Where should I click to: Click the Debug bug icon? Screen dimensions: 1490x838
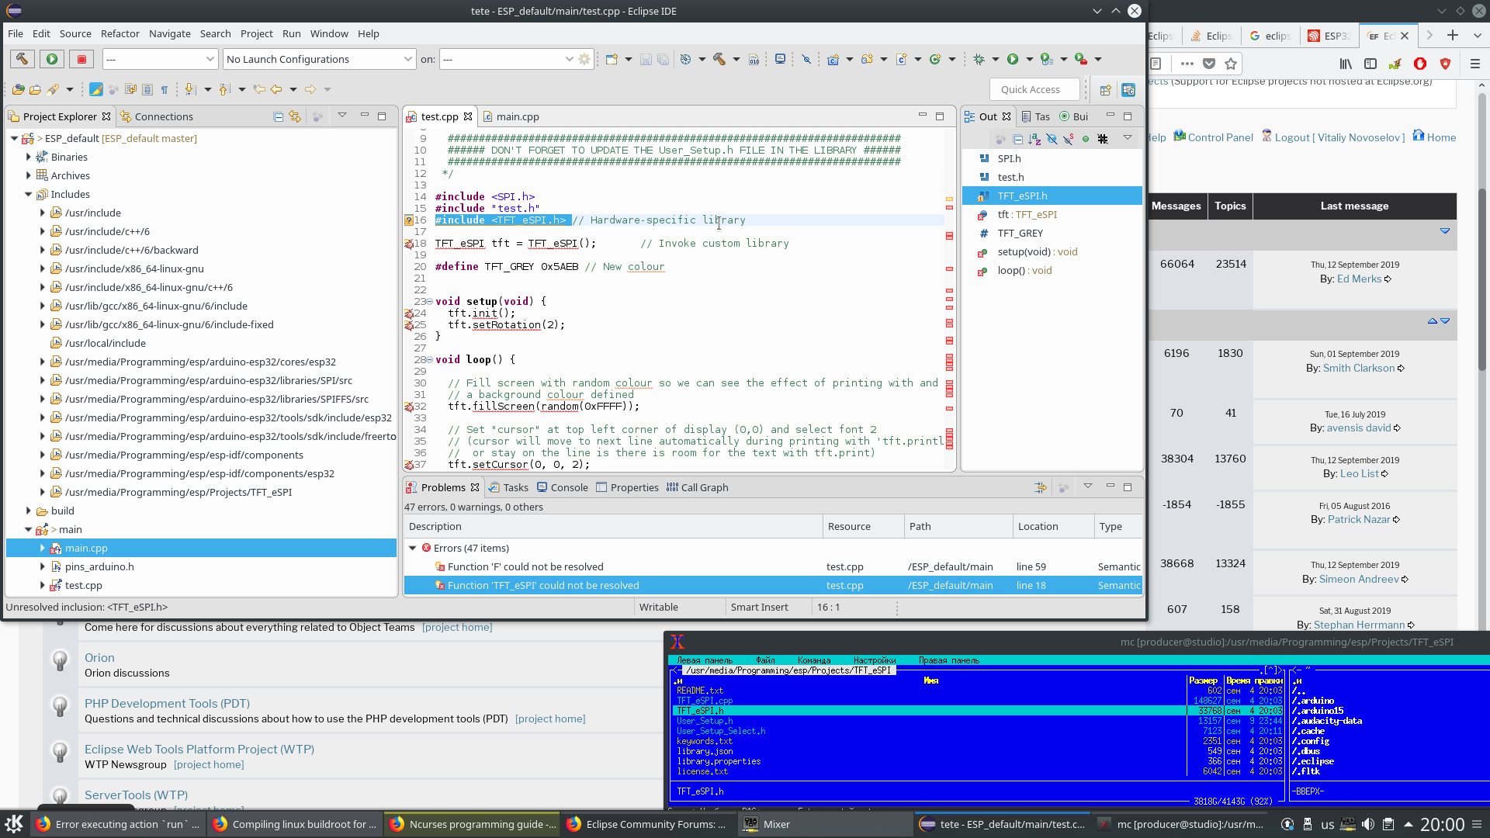(x=979, y=59)
